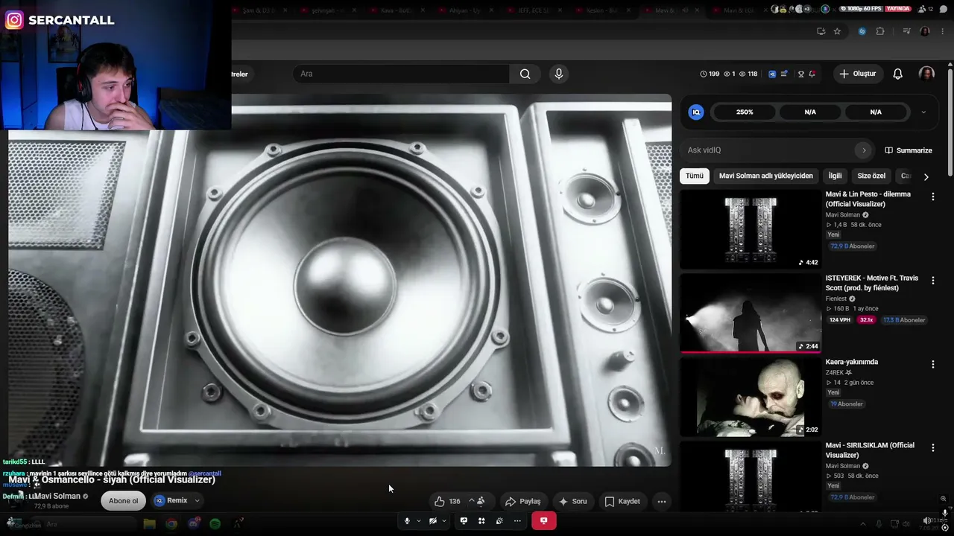Open Spotify from the taskbar
The image size is (954, 536).
pos(215,524)
